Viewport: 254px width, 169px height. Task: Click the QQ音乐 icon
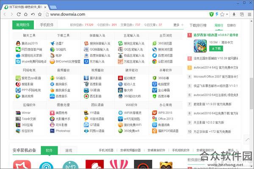click(52, 78)
